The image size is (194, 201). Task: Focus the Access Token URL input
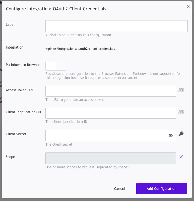pyautogui.click(x=110, y=91)
